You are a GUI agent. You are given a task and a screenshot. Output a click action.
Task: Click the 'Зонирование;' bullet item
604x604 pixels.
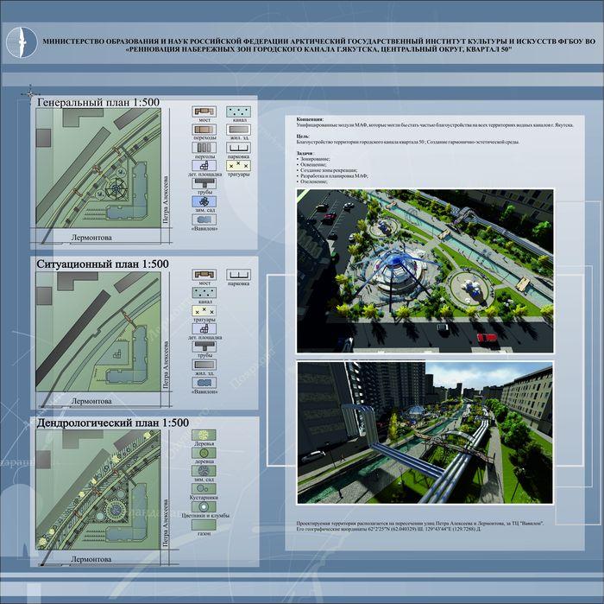tap(313, 159)
